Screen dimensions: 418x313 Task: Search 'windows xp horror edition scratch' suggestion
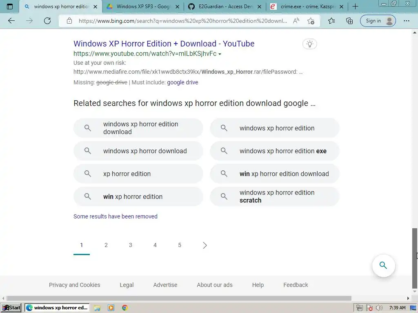[275, 197]
